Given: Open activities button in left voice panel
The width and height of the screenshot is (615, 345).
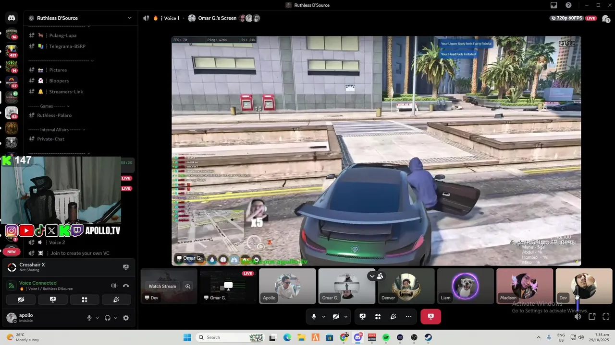Looking at the screenshot, I should [x=85, y=299].
